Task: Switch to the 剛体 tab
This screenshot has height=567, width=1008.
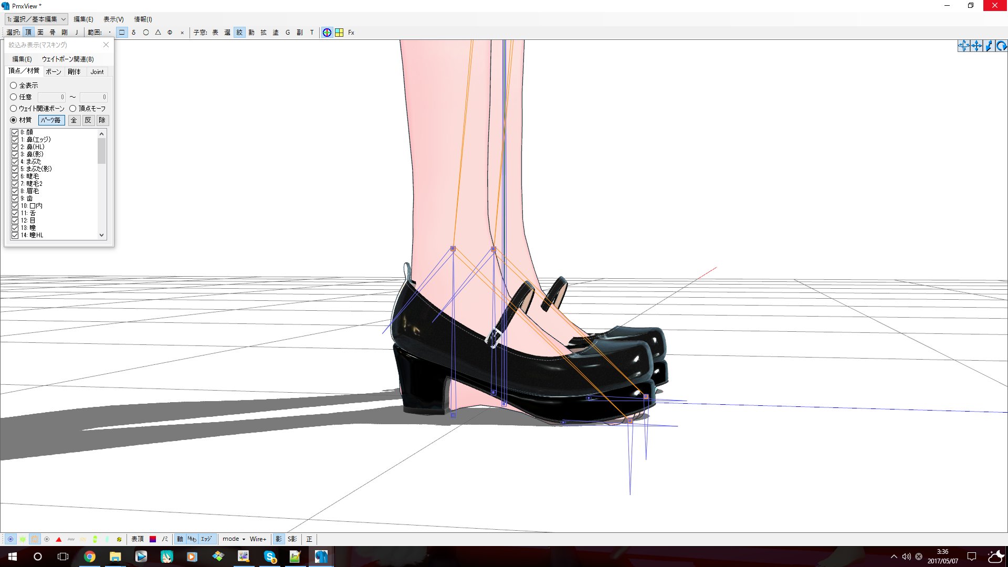Action: (75, 72)
